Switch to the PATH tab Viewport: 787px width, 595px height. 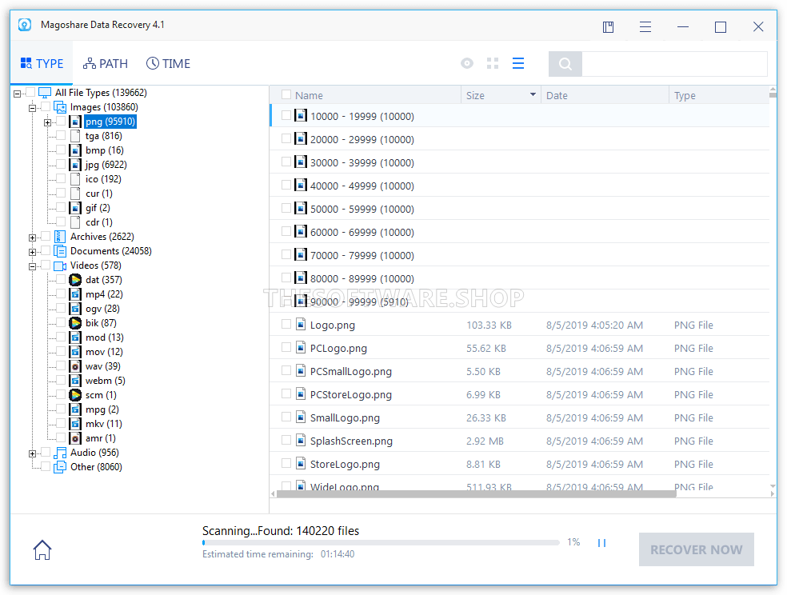pyautogui.click(x=106, y=64)
